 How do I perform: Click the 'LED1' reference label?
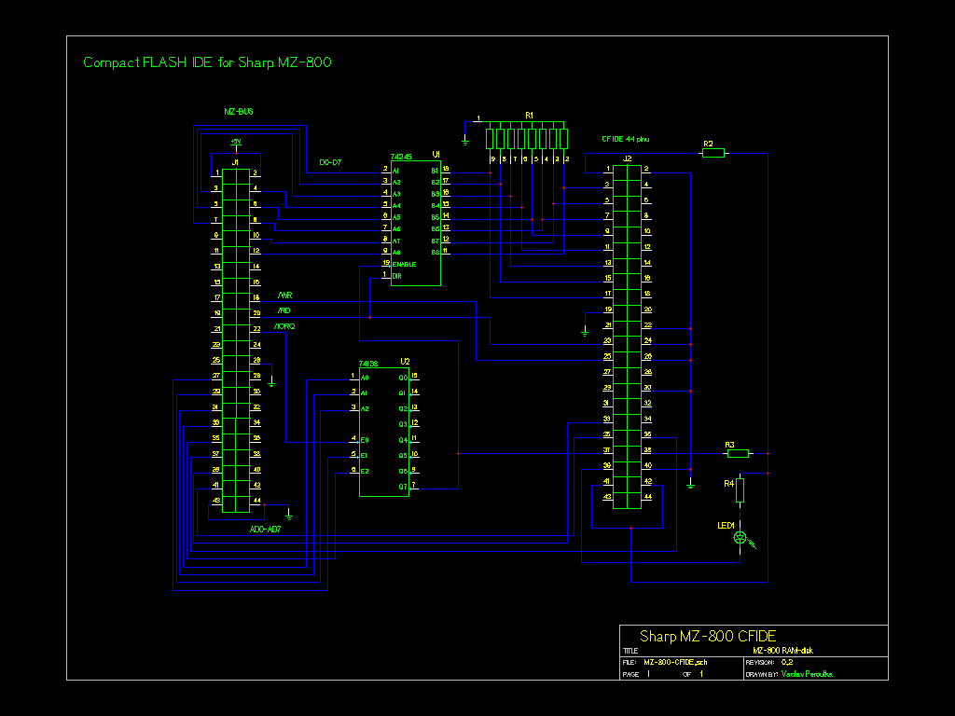[726, 526]
